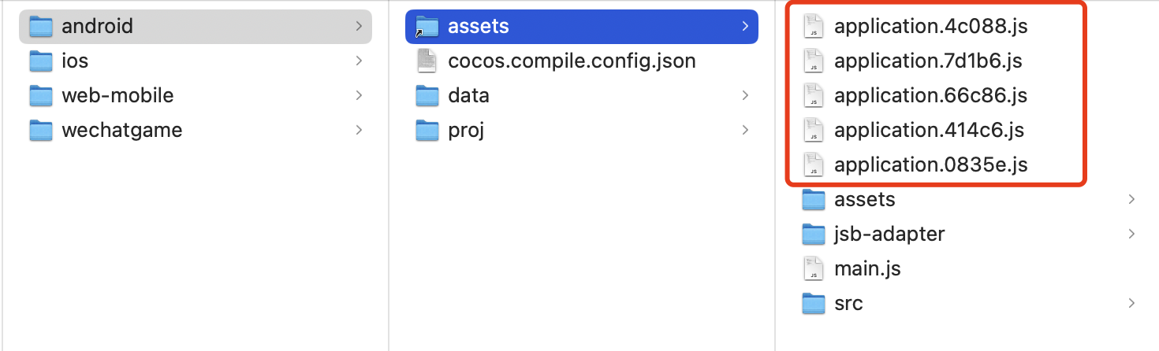Click the ios folder icon

(40, 61)
